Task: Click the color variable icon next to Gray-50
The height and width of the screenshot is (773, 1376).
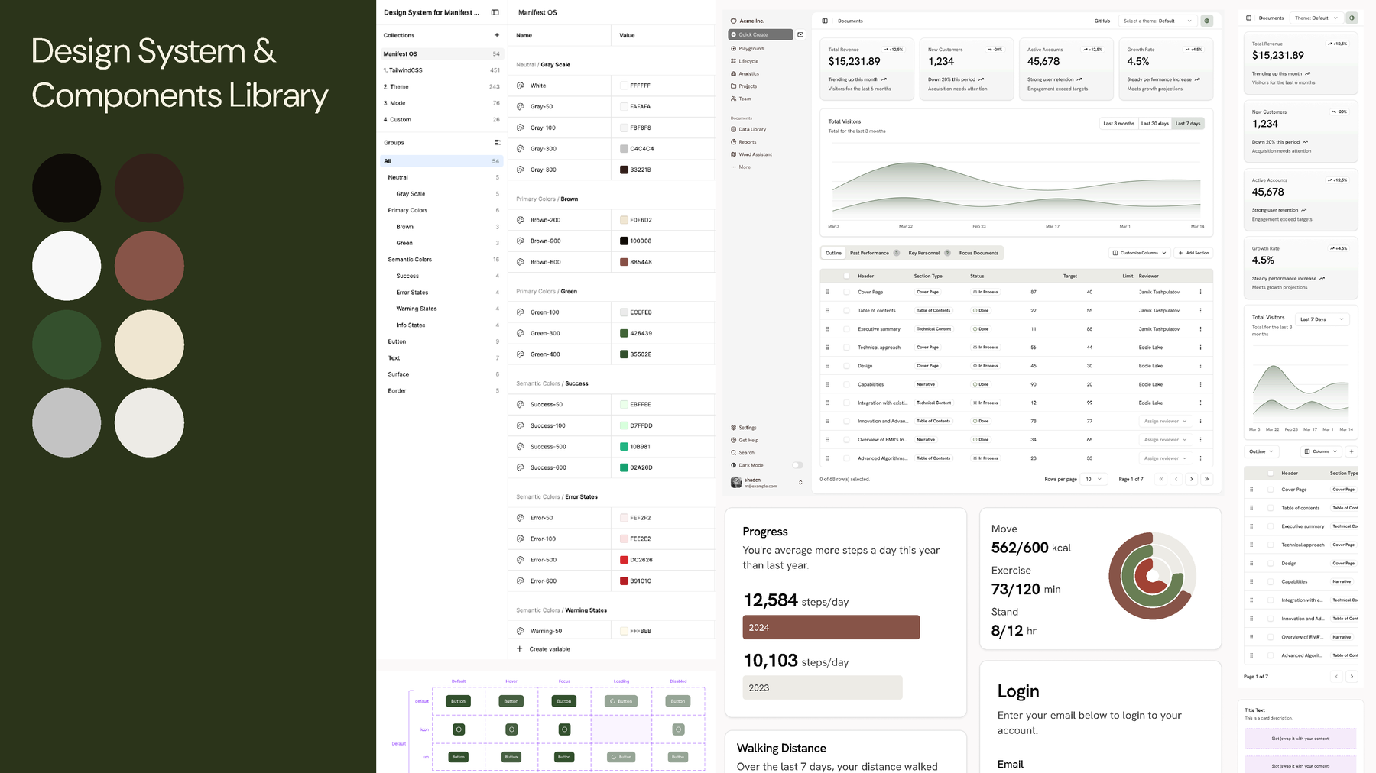Action: [521, 106]
